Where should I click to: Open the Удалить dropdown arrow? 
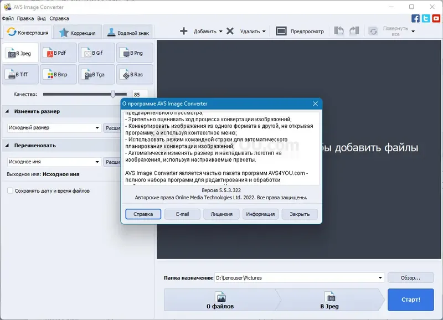point(264,32)
